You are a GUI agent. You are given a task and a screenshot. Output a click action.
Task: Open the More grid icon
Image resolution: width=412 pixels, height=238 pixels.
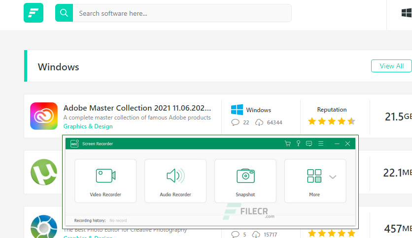[314, 176]
